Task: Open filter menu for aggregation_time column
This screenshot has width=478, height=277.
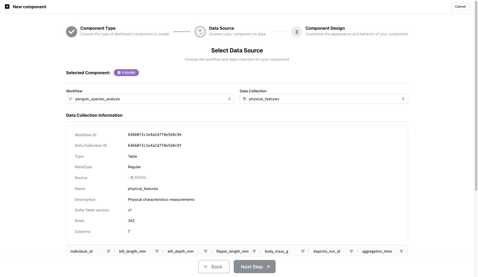Action: (401, 251)
